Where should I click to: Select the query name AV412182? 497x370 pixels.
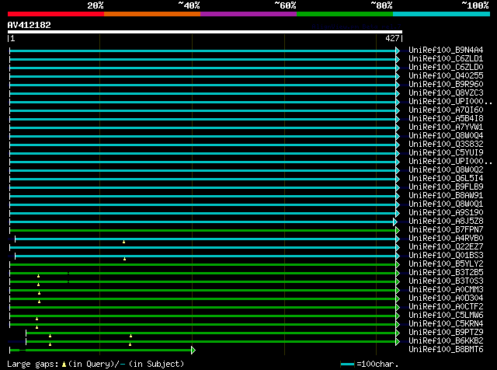point(30,25)
